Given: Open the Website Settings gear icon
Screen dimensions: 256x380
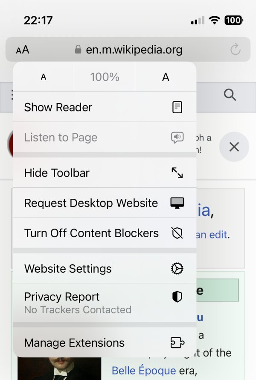Looking at the screenshot, I should tap(178, 268).
